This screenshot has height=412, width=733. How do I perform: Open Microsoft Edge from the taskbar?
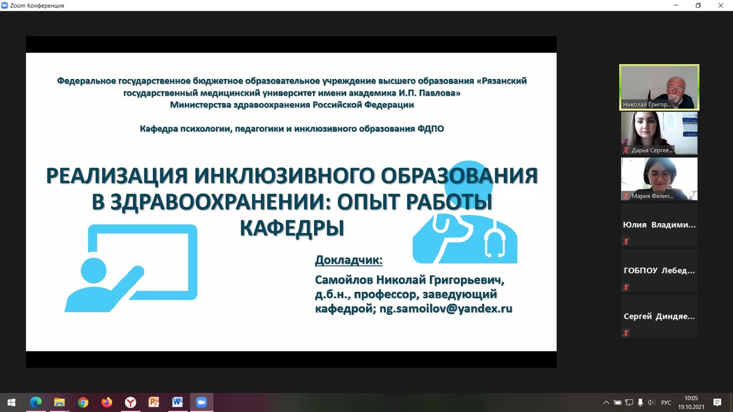[36, 402]
